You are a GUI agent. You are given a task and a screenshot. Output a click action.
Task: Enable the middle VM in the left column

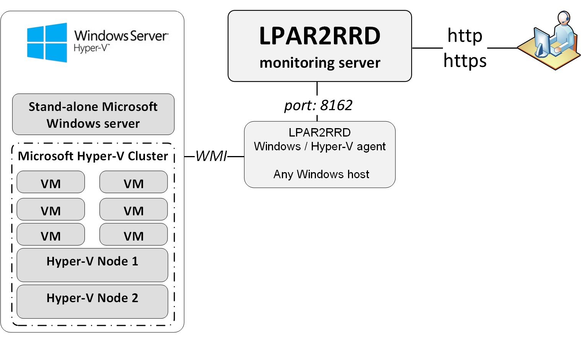point(50,210)
